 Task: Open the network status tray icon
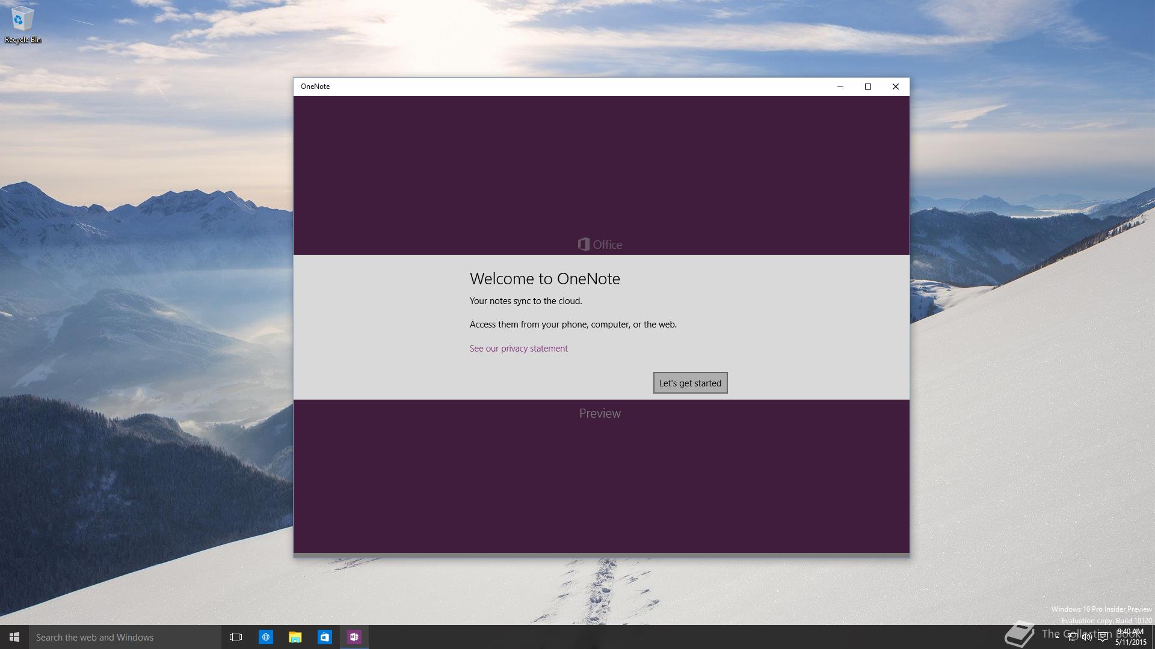[x=1073, y=637]
